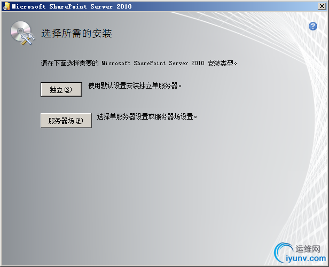The width and height of the screenshot is (329, 267).
Task: Click the instruction line 请在下面选择需要的 ... 安装类型
Action: [x=139, y=63]
